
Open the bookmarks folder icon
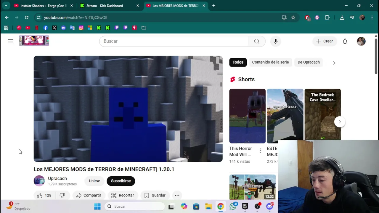click(144, 28)
